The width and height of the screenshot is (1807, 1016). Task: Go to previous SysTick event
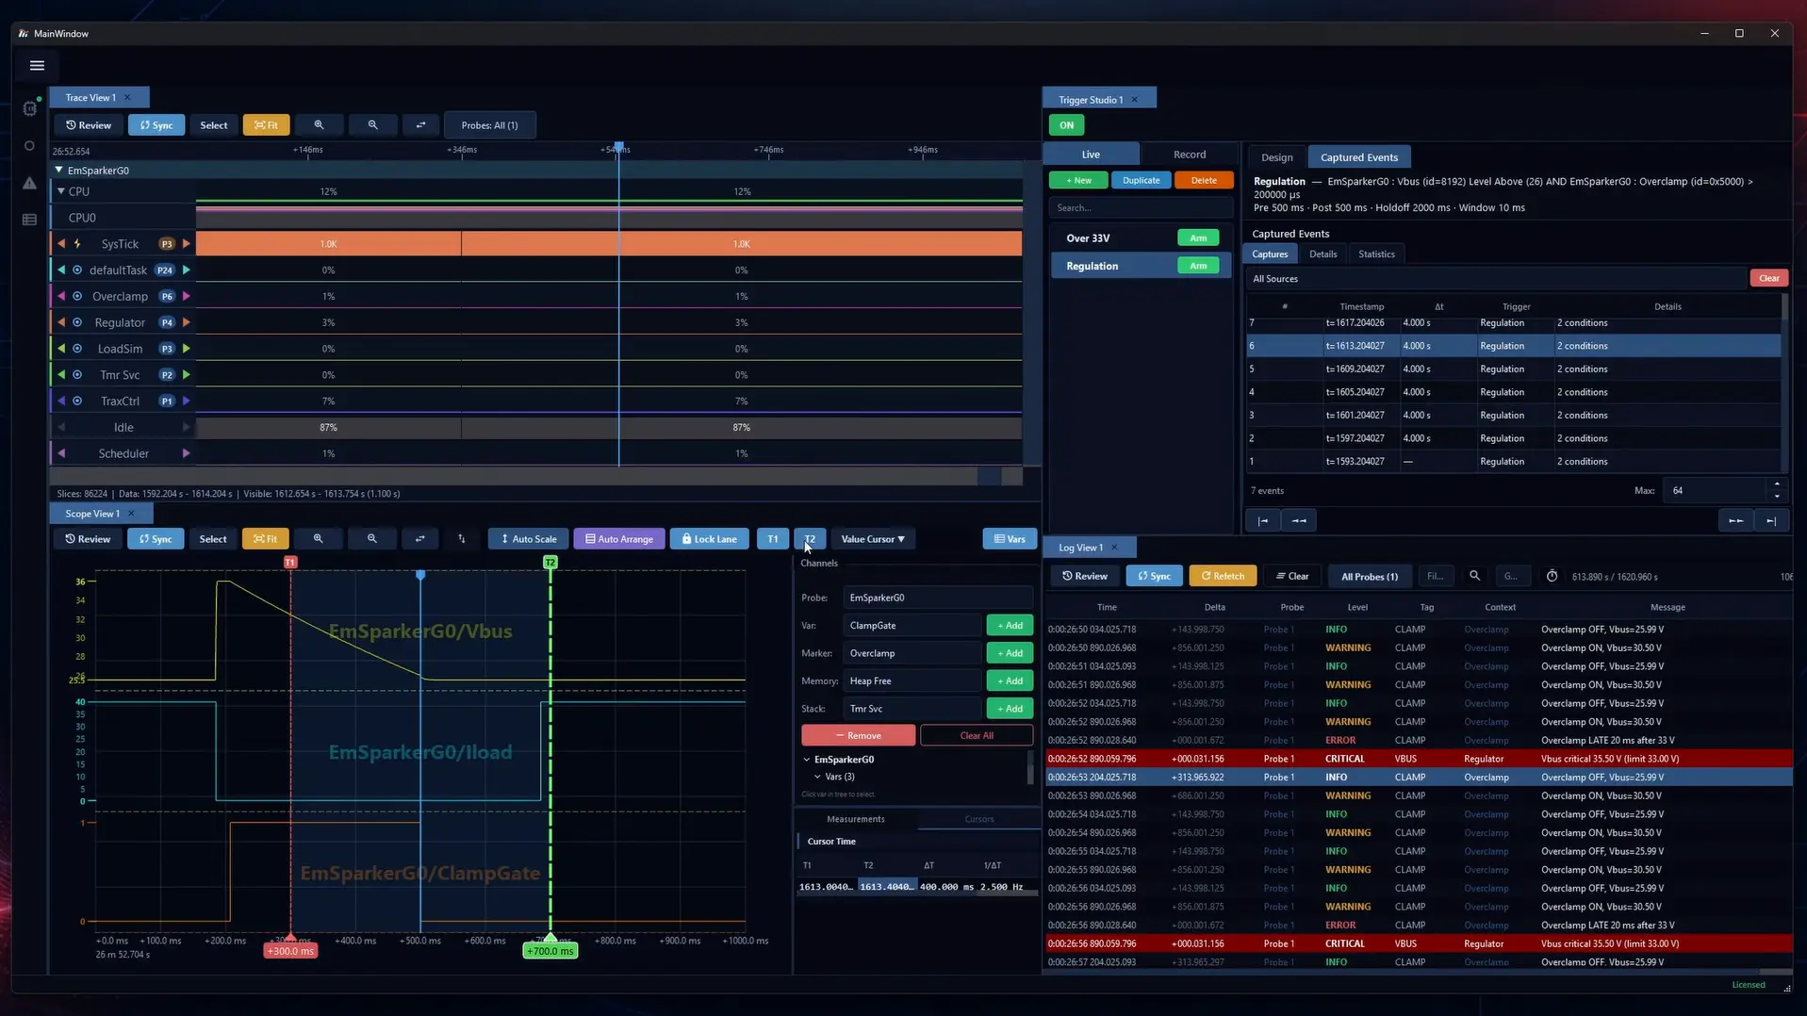pos(61,244)
